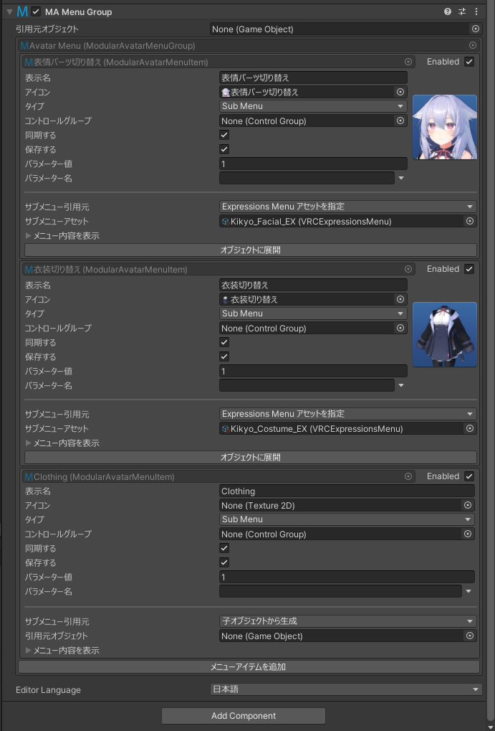Toggle Enabled checkbox for 表情パーツ切り替え item

(x=469, y=62)
